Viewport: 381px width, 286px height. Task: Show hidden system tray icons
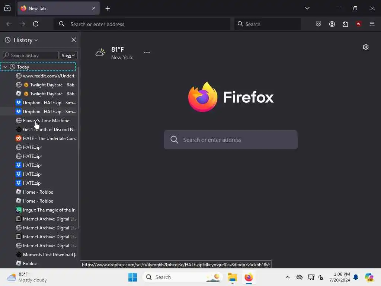(x=288, y=277)
